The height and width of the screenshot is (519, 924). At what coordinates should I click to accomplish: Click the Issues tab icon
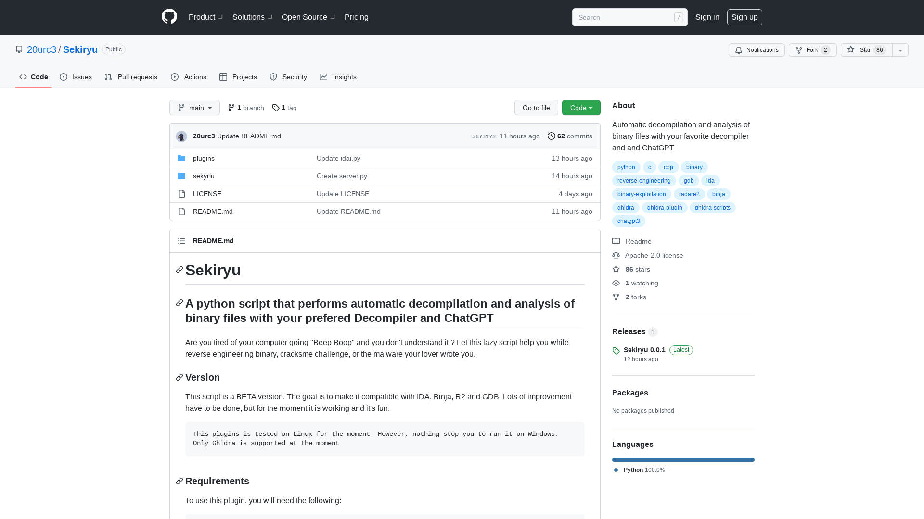pos(64,77)
